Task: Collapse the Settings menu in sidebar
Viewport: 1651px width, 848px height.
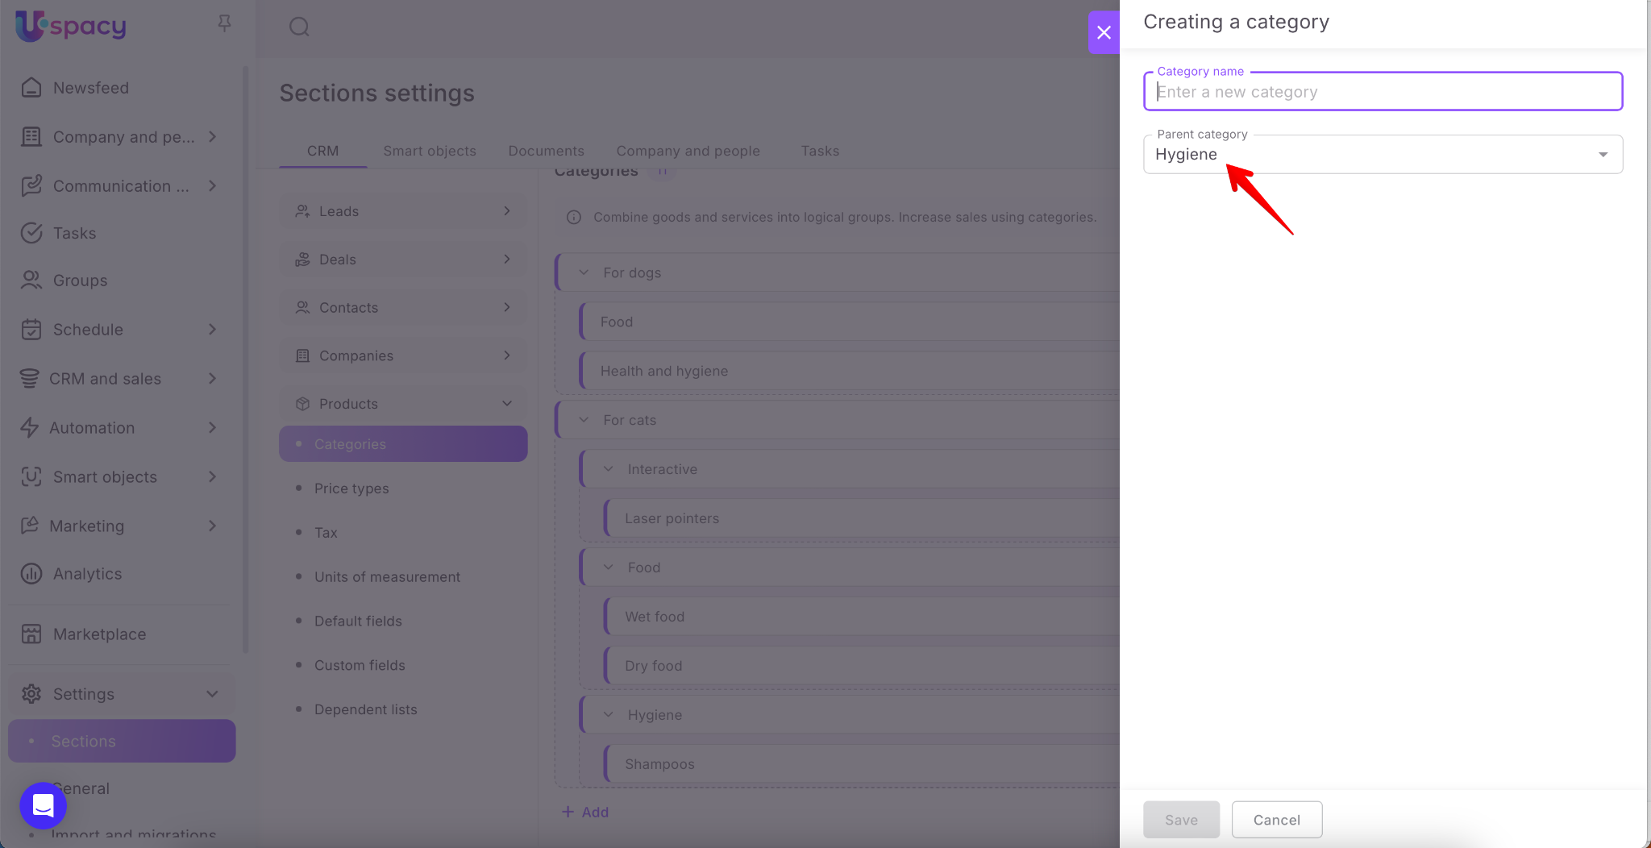Action: (212, 694)
